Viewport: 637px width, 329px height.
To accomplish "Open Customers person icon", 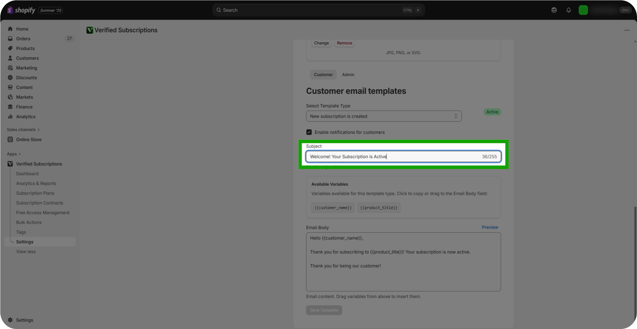I will [x=10, y=58].
